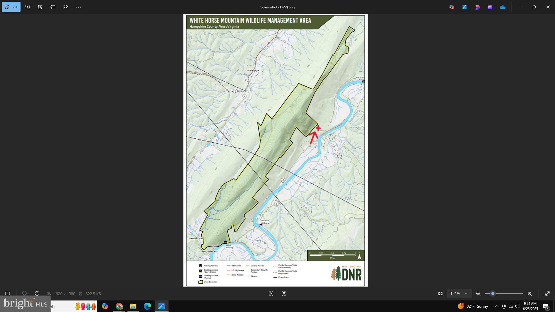Open the See more options menu
The width and height of the screenshot is (555, 312).
coord(78,7)
